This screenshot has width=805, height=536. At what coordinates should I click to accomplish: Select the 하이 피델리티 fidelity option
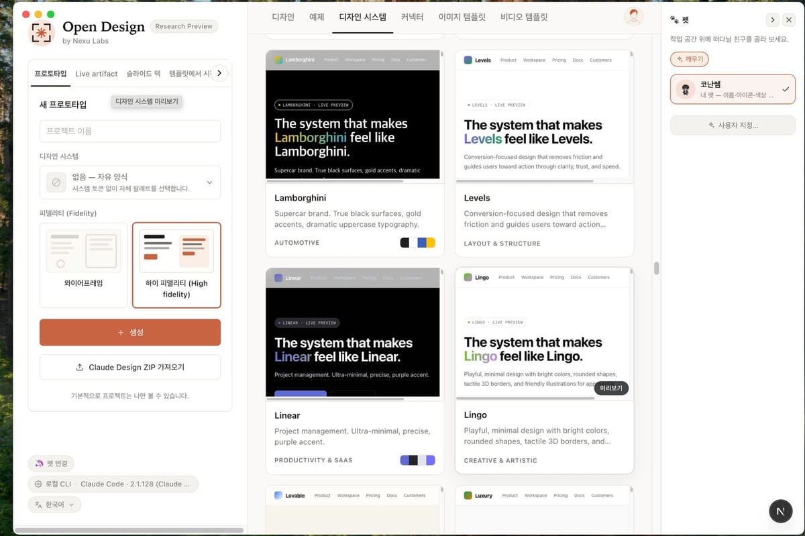click(x=176, y=265)
